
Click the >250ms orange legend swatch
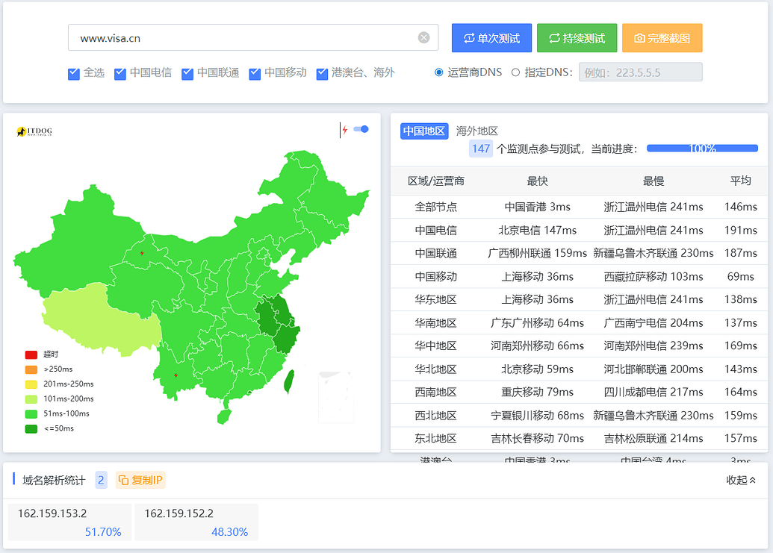31,369
